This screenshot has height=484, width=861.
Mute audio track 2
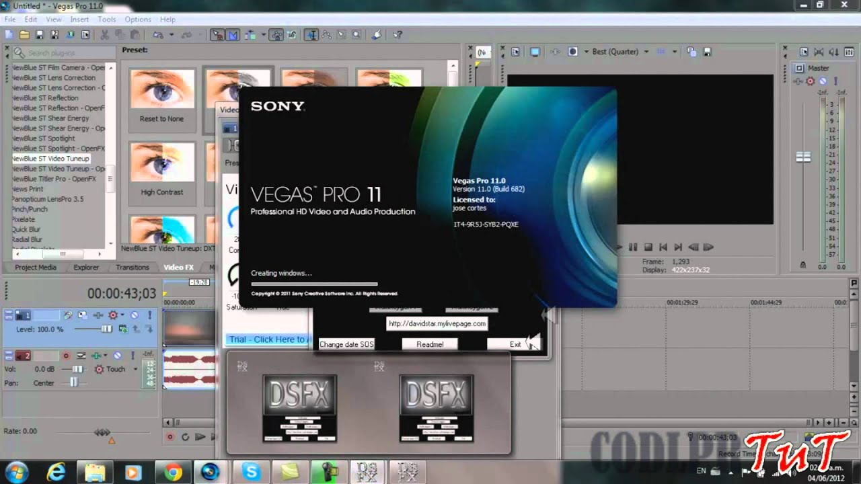coord(117,356)
